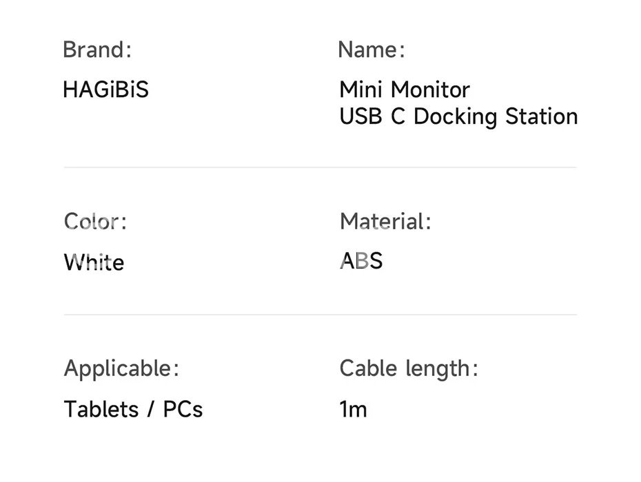Click the Applicable: label
Screen dimensions: 641x482
[x=121, y=368]
